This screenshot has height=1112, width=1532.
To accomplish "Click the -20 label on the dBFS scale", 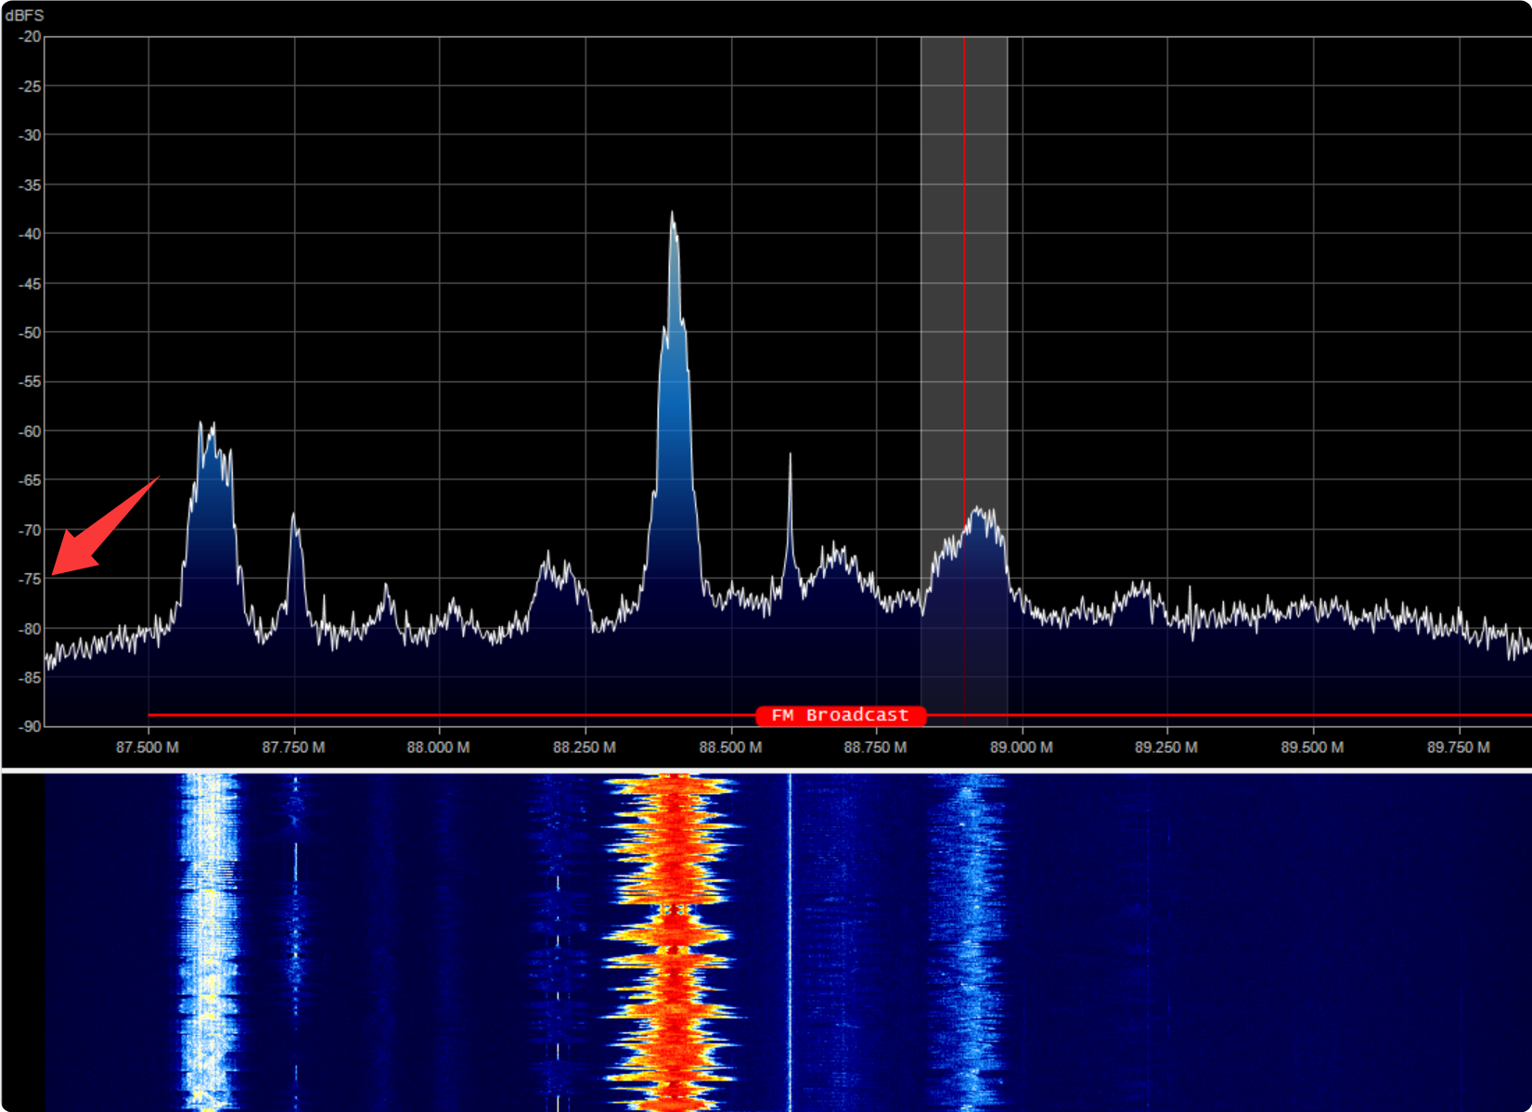I will click(x=31, y=37).
